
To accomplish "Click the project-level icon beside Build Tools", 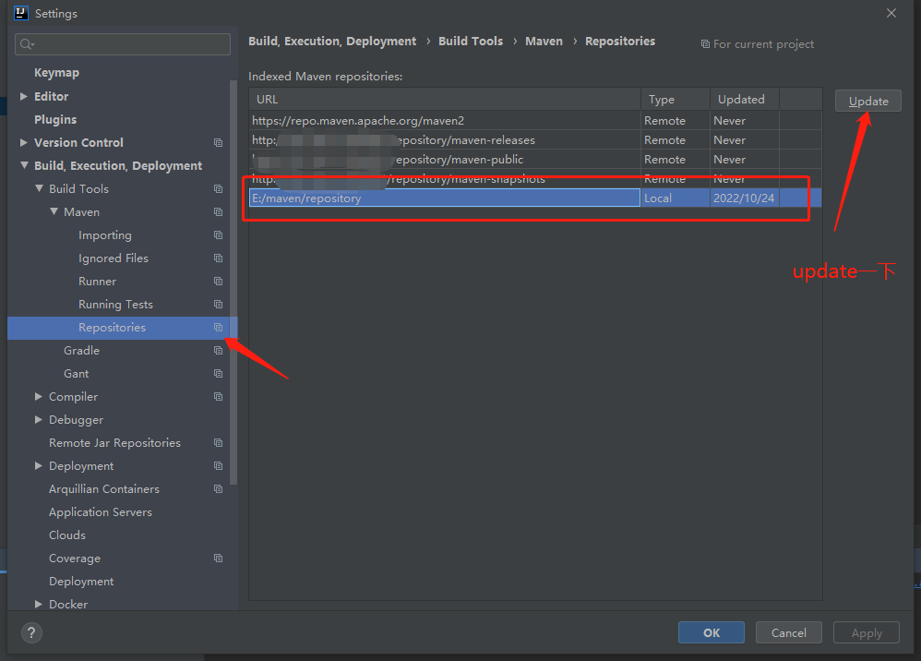I will (x=218, y=188).
